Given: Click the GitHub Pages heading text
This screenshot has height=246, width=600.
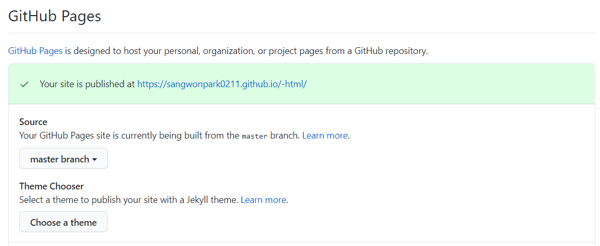Looking at the screenshot, I should click(x=55, y=17).
